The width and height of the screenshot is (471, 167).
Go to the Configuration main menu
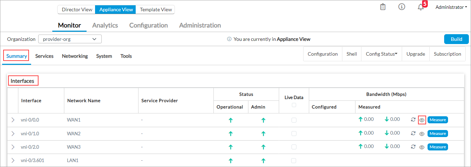(148, 25)
